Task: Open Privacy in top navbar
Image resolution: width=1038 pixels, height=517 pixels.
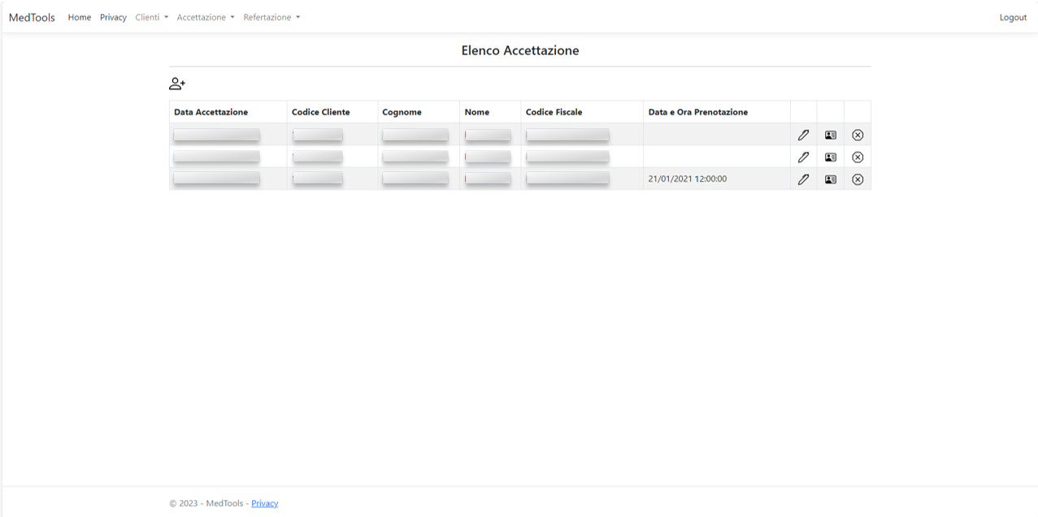Action: click(113, 17)
